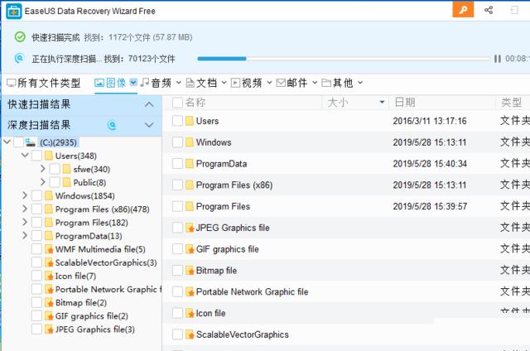Click the EaseUS app logo icon
Viewport: 530px width, 351px height.
click(x=12, y=11)
